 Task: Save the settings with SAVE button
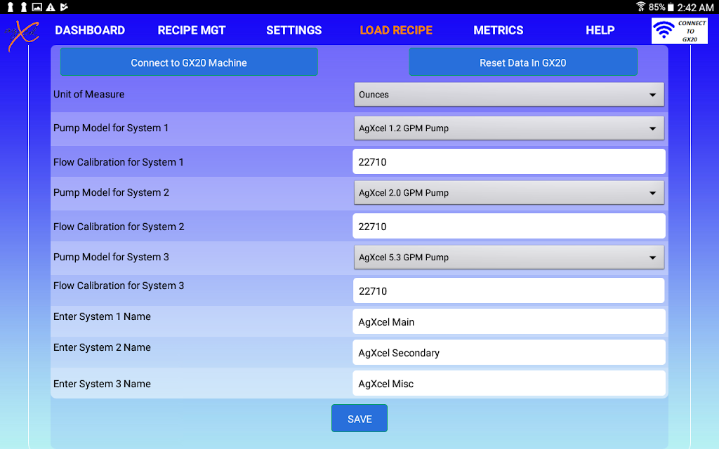359,418
